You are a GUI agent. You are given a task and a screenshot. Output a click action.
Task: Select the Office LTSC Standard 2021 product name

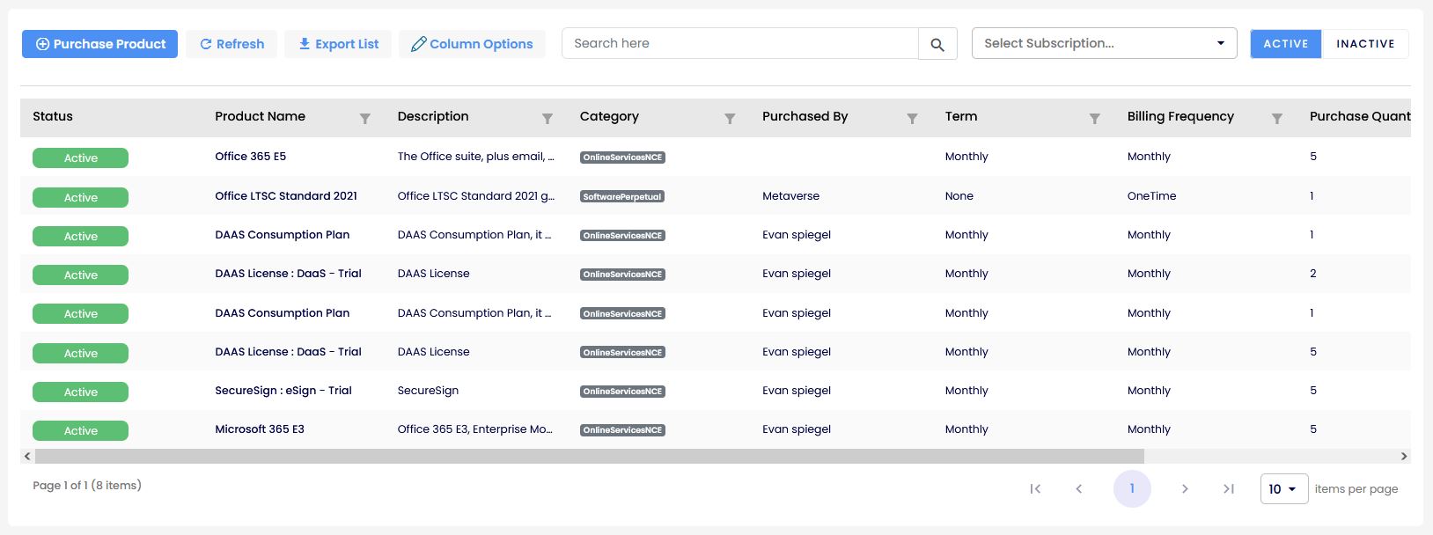point(286,196)
